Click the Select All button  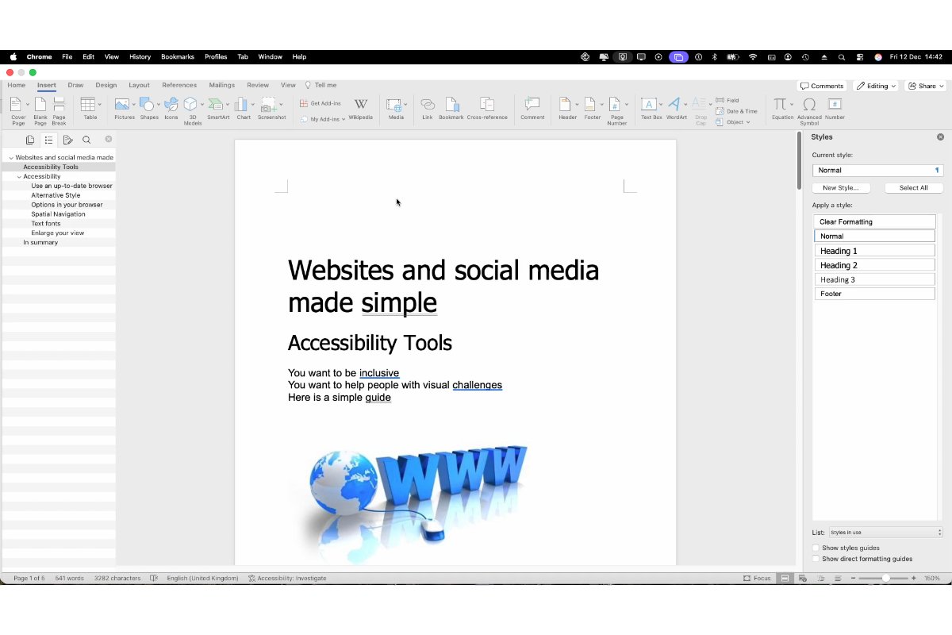click(x=913, y=188)
